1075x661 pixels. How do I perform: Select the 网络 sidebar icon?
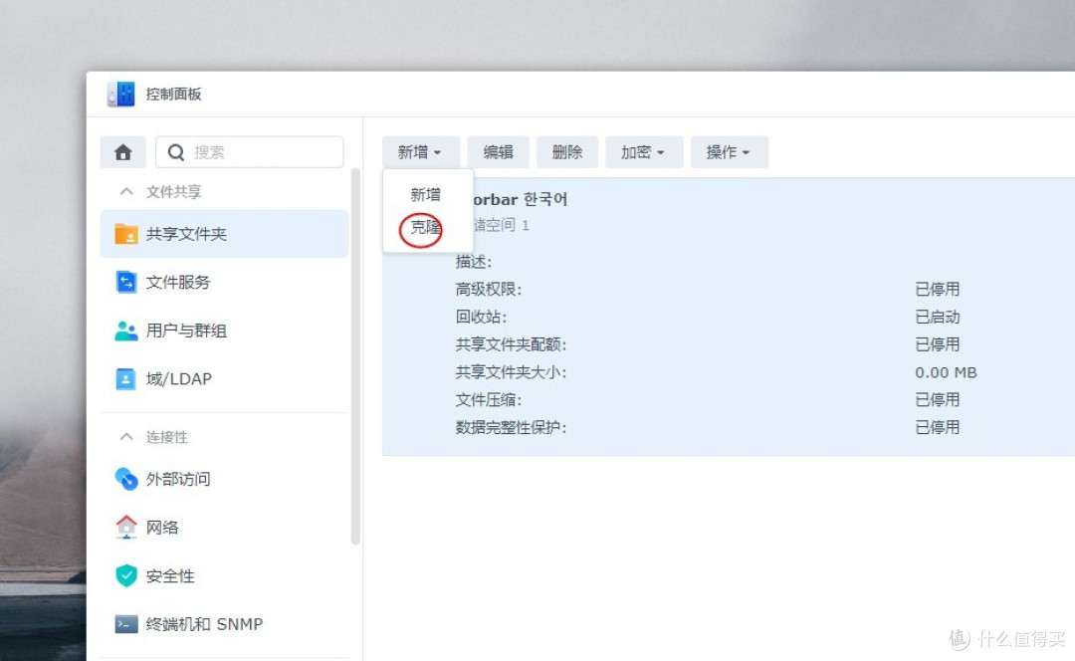(x=126, y=527)
